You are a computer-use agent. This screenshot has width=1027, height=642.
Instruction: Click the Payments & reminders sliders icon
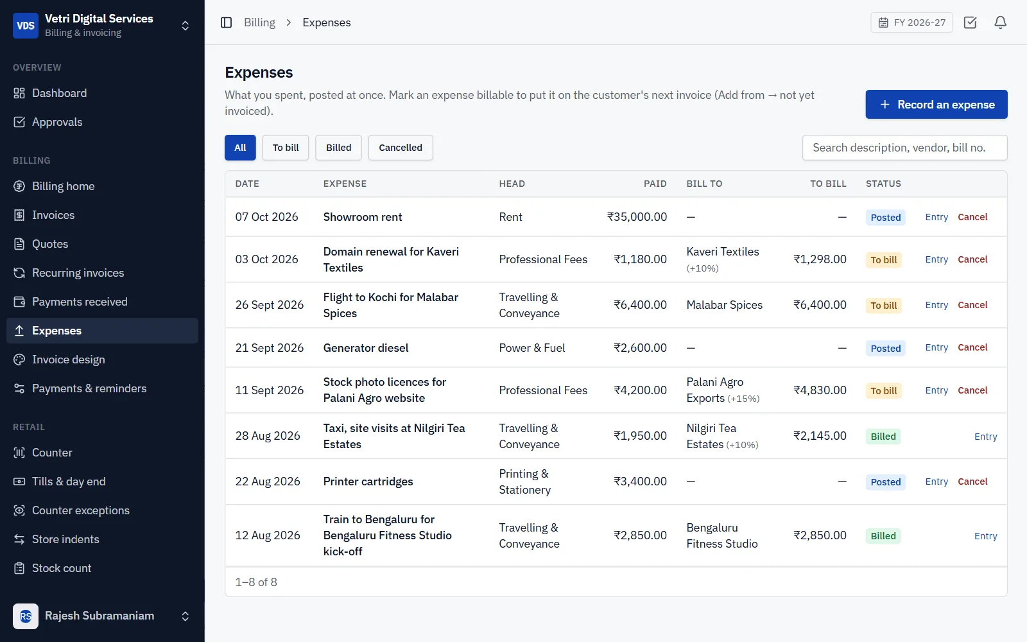pos(19,388)
